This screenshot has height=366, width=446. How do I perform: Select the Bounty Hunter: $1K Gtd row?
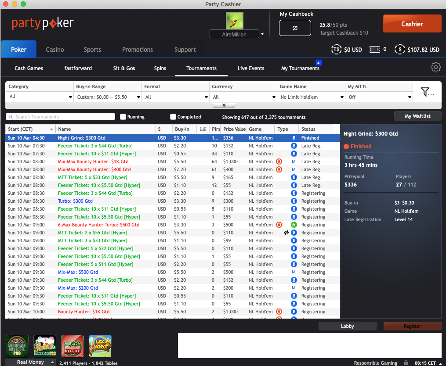point(173,312)
